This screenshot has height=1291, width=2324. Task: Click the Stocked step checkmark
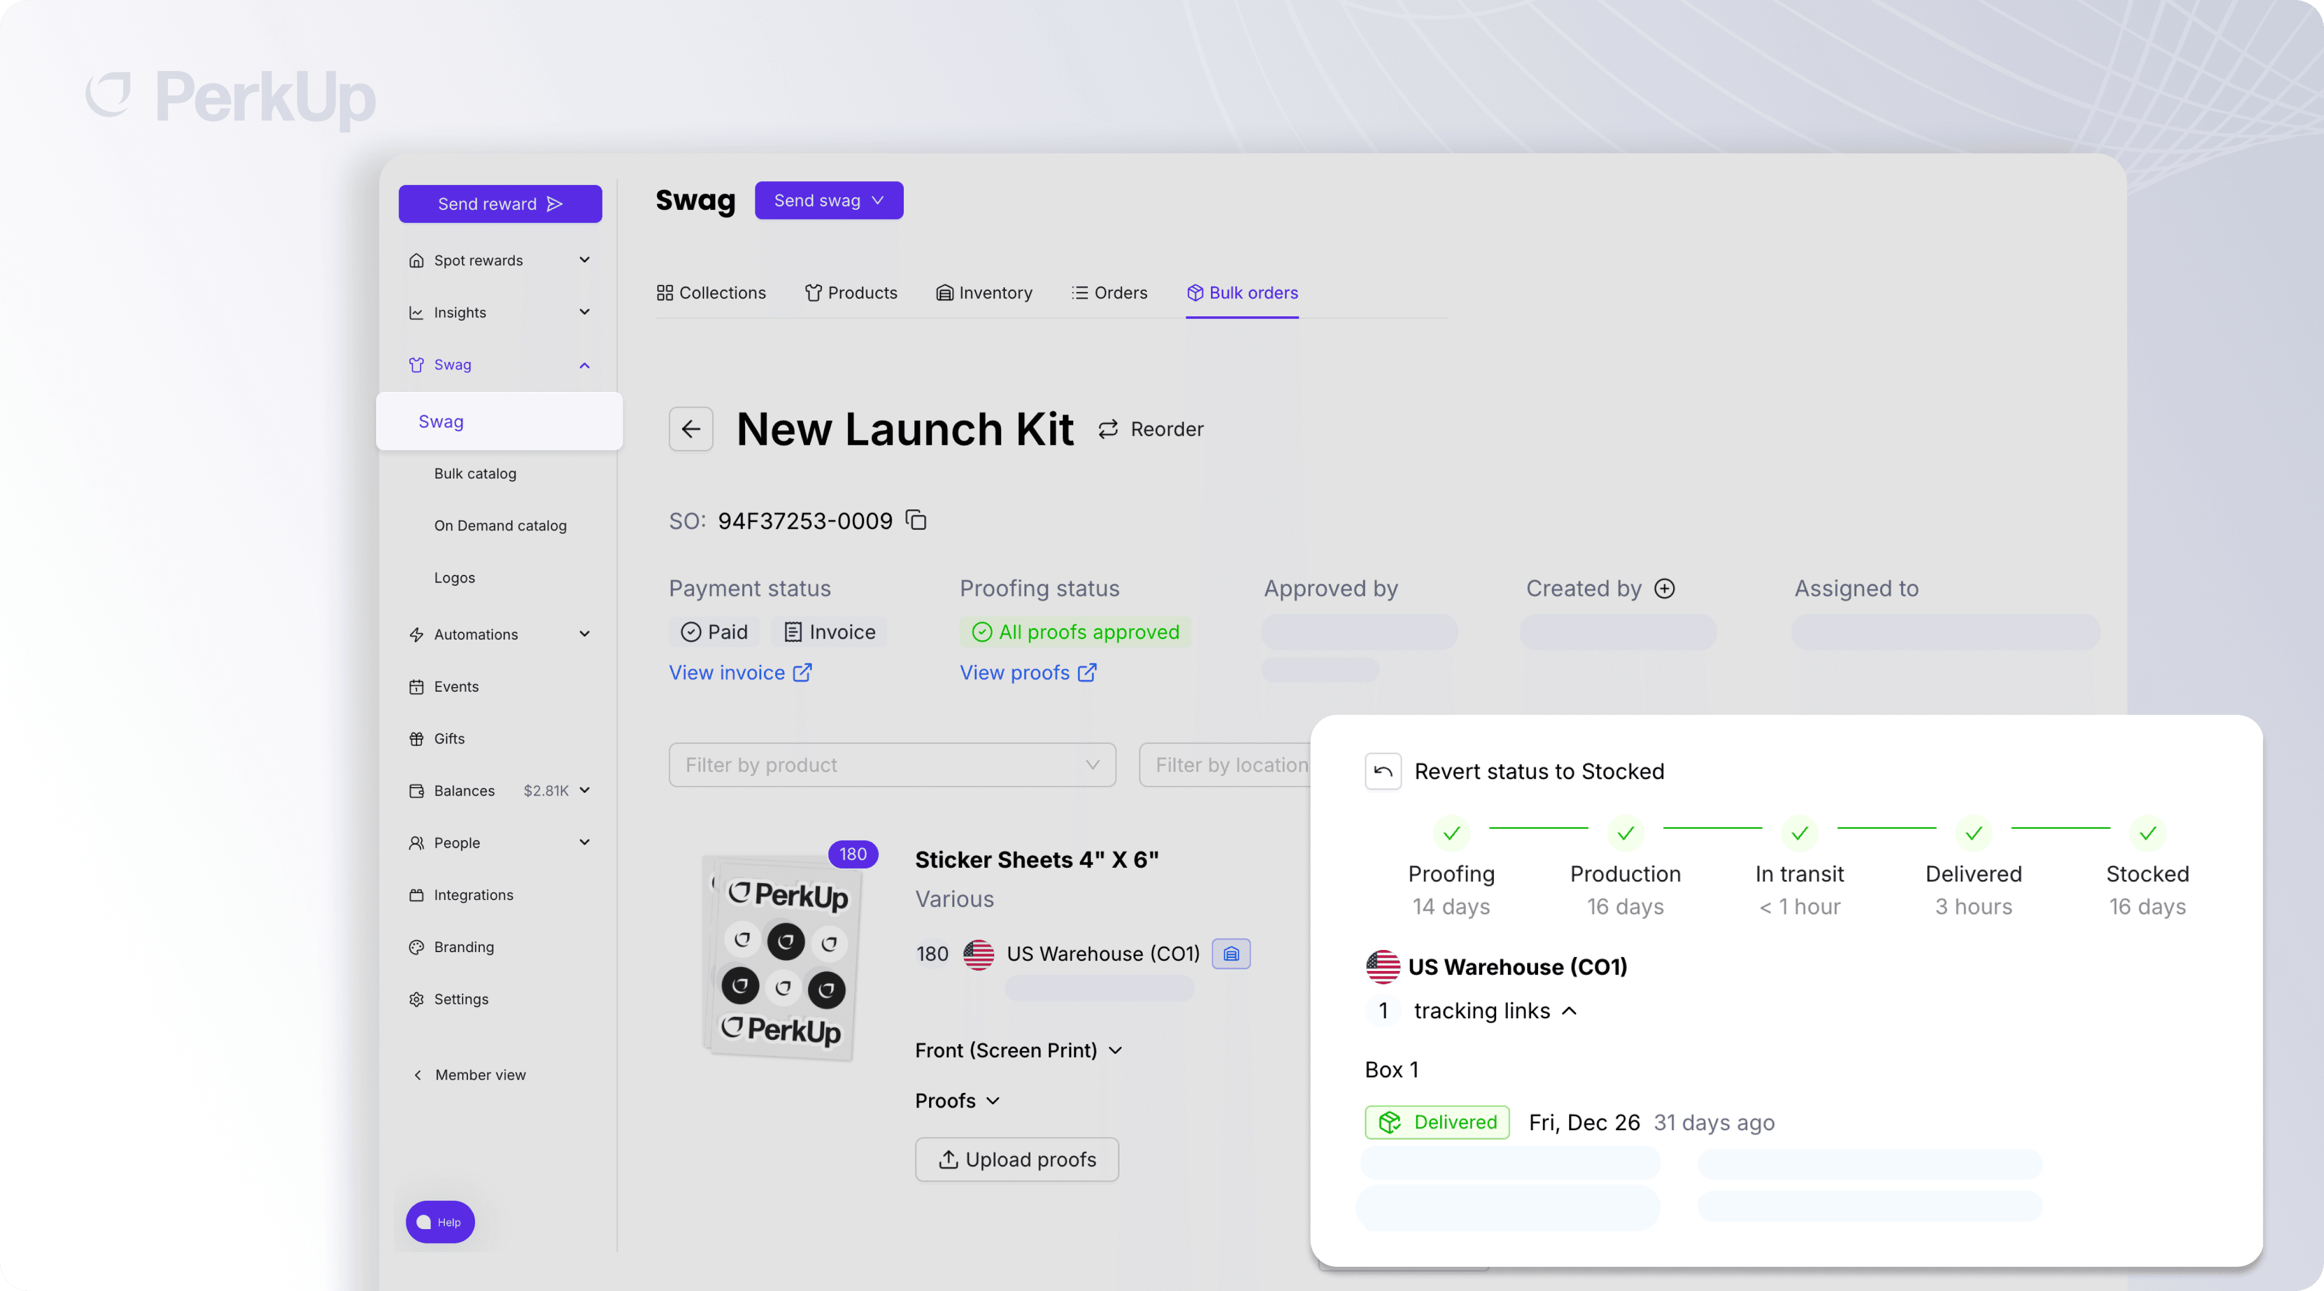pos(2147,833)
